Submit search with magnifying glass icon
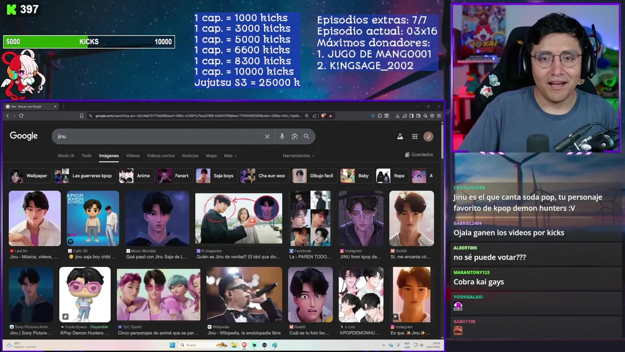Screen dimensions: 625x352 pyautogui.click(x=306, y=136)
